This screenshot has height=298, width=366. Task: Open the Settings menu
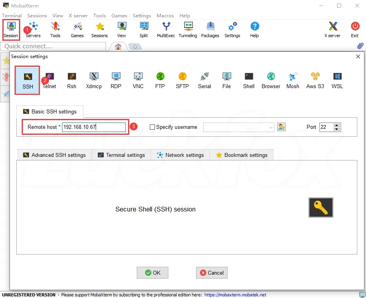(142, 16)
